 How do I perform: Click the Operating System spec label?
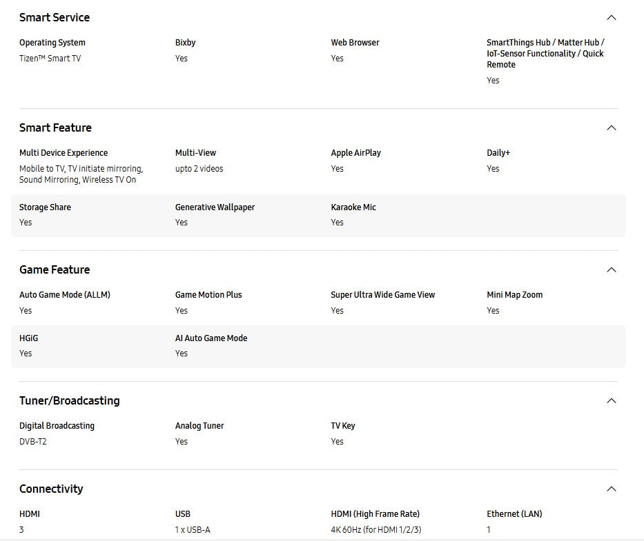[x=52, y=43]
